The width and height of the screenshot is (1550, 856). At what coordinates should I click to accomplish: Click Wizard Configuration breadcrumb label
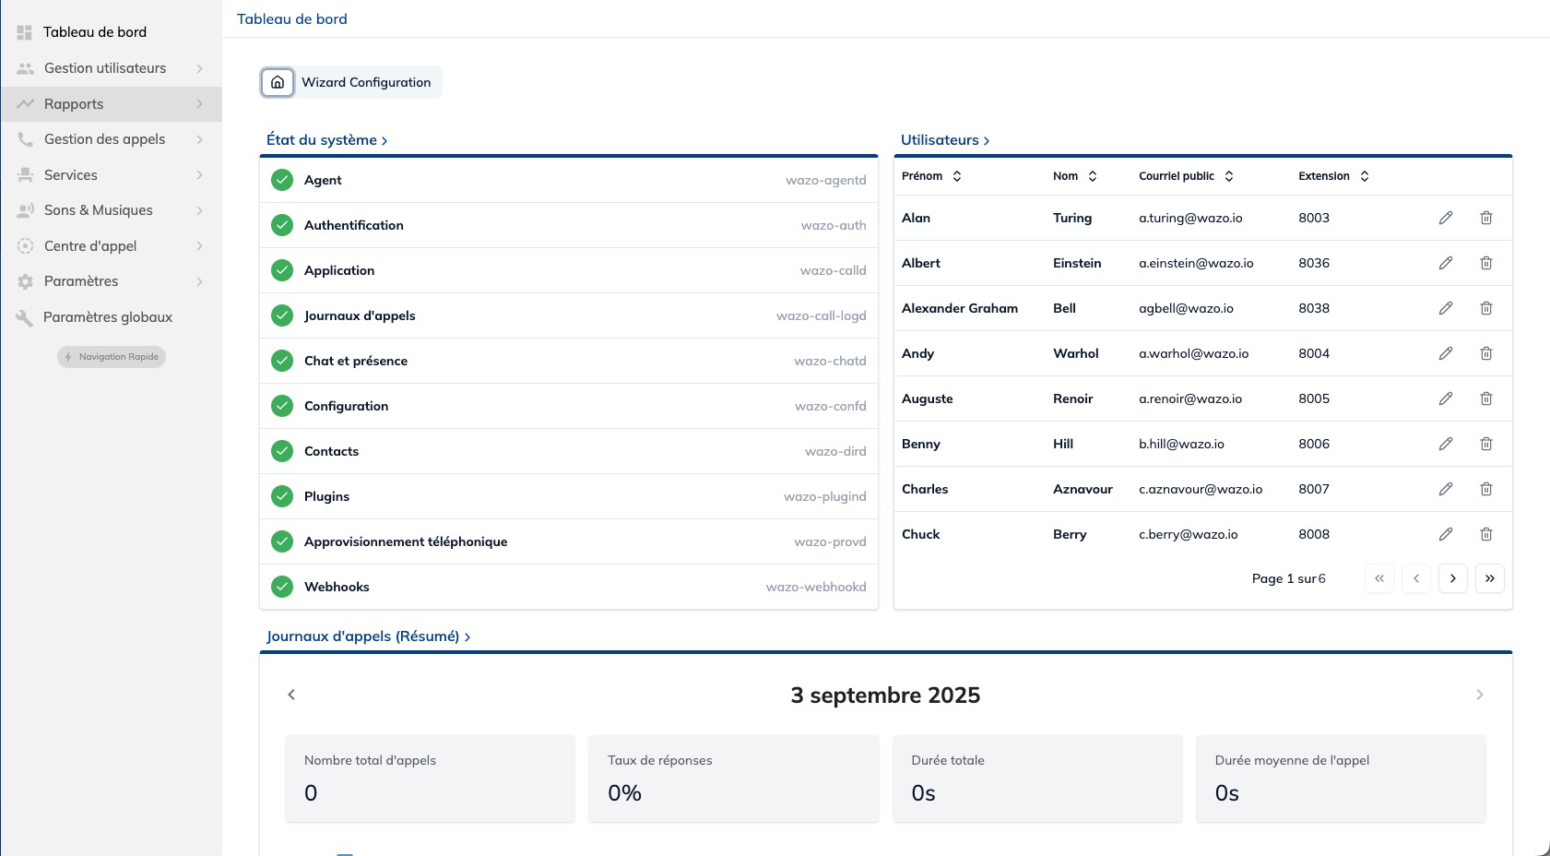(366, 82)
